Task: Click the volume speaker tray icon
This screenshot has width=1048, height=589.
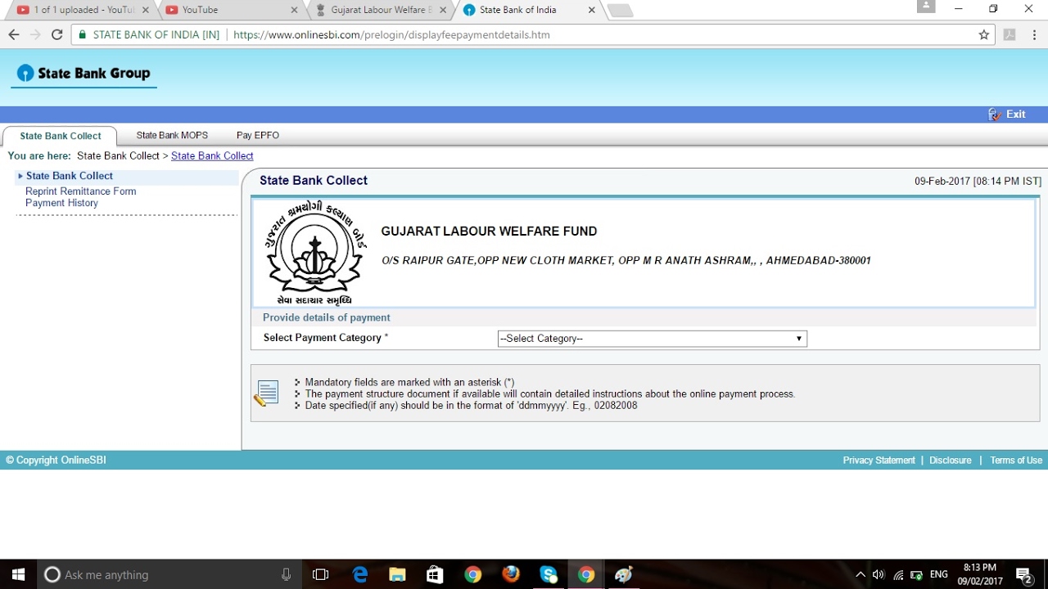Action: pos(879,574)
